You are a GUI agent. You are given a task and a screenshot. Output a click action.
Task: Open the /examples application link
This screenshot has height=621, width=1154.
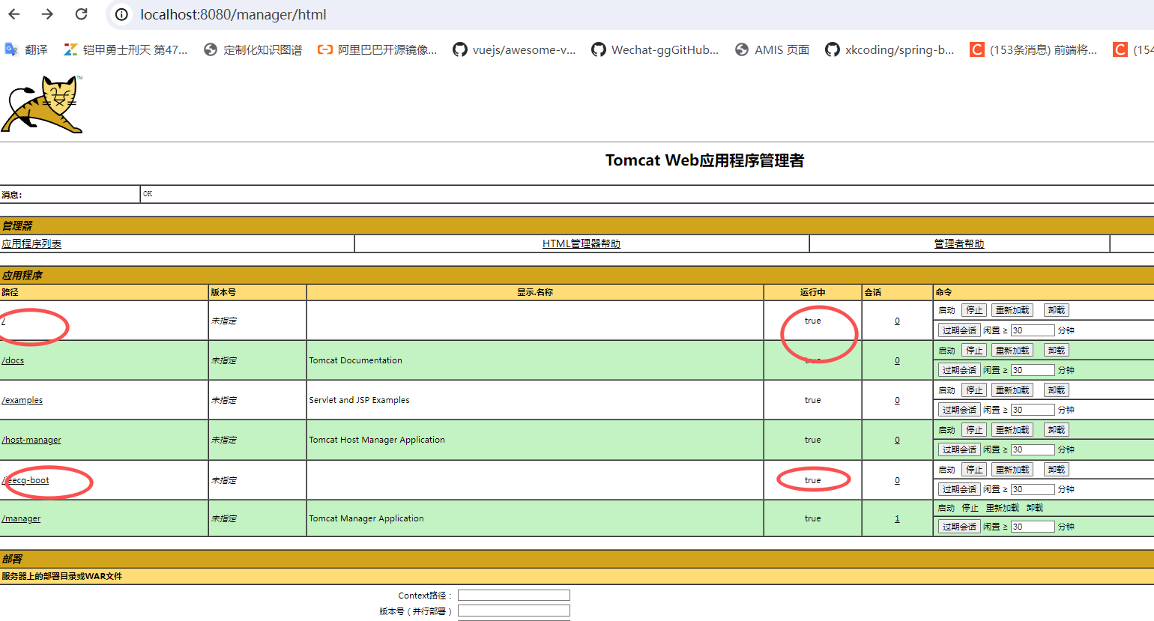22,400
